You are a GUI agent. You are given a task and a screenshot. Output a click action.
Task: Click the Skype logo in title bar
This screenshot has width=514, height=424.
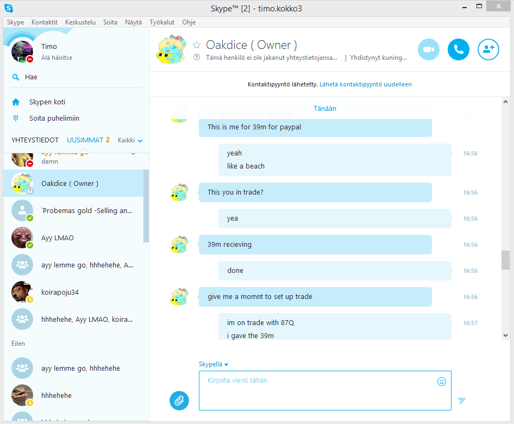[x=9, y=8]
